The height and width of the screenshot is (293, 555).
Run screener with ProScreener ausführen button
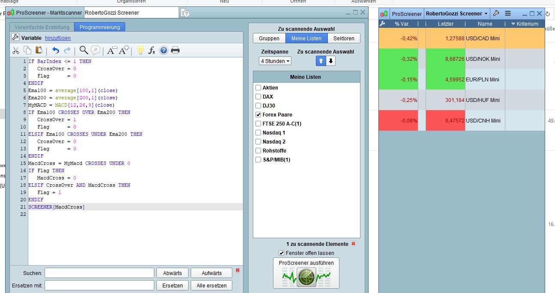coord(306,273)
